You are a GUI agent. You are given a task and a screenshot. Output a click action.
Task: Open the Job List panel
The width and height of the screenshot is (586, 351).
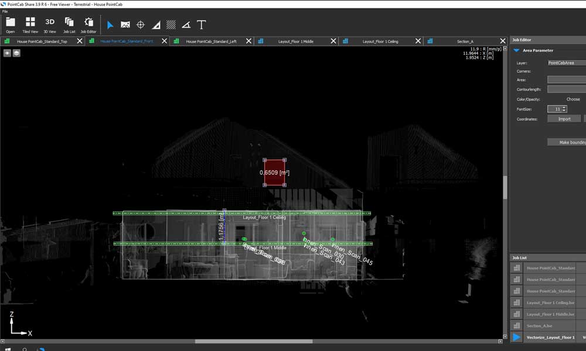tap(69, 24)
